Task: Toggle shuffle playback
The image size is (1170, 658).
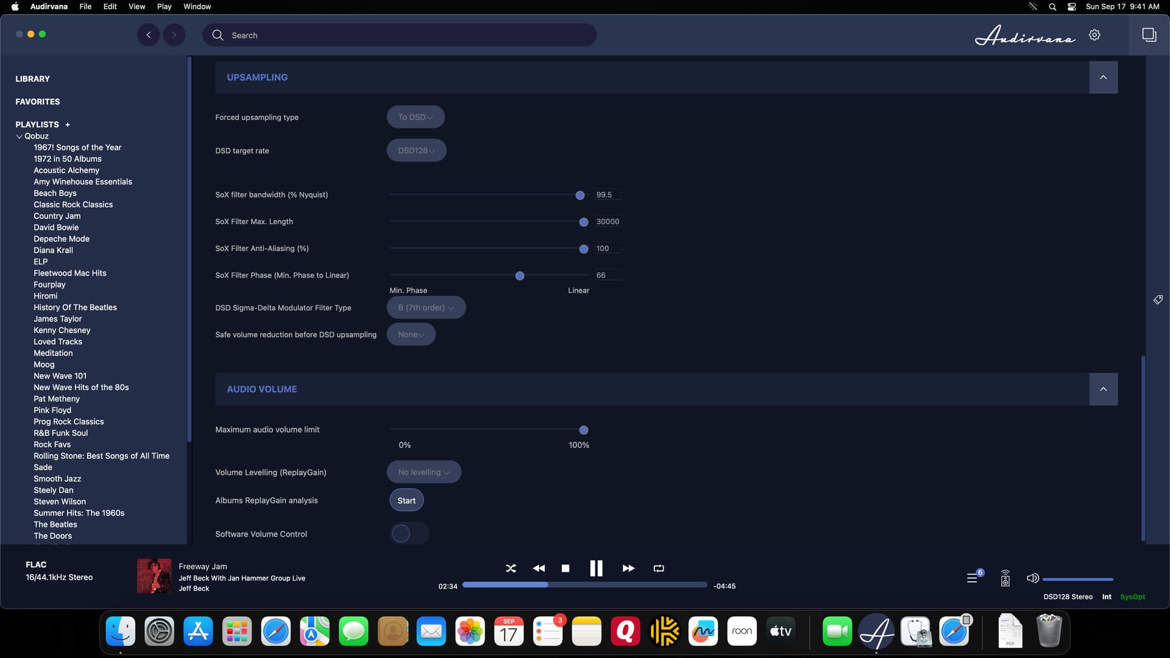Action: 511,568
